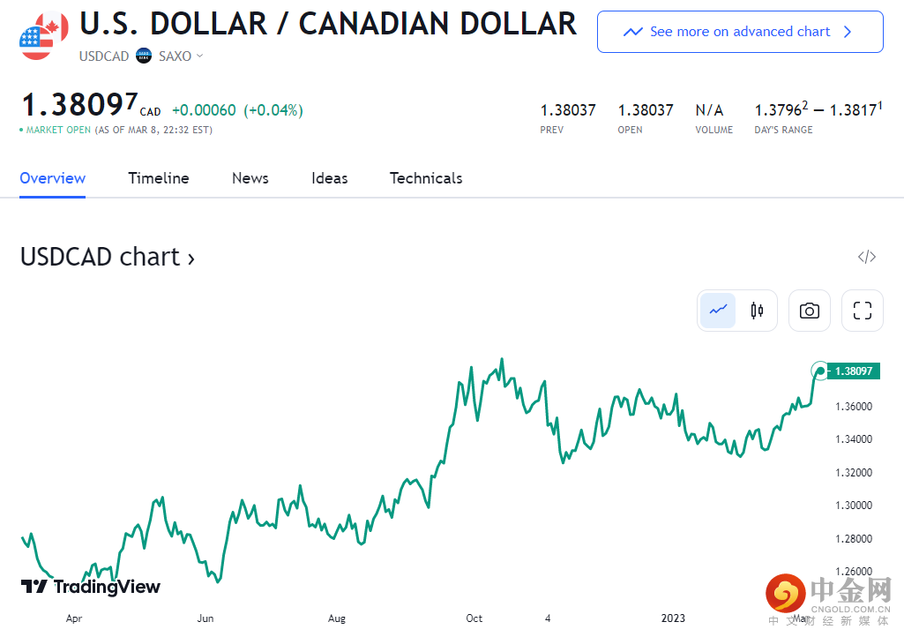Open chart in fullscreen mode
The image size is (904, 637).
(863, 311)
